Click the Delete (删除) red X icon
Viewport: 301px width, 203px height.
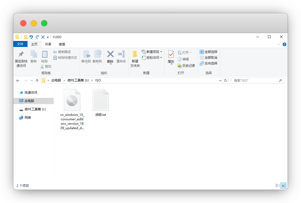click(110, 54)
